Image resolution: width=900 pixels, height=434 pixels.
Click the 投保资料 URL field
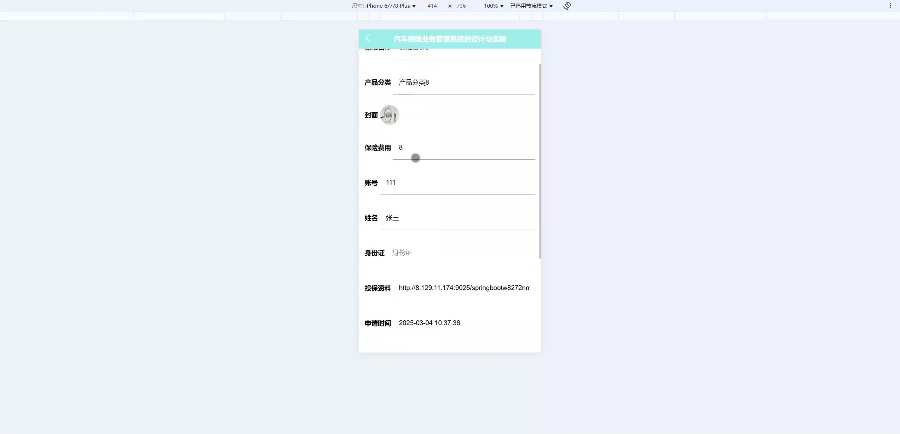[x=464, y=288]
